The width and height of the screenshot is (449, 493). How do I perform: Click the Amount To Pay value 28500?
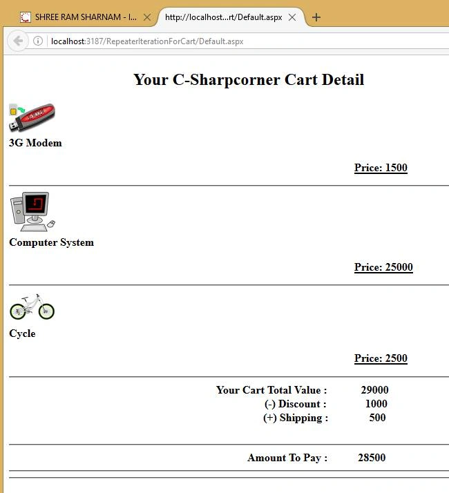tap(372, 458)
